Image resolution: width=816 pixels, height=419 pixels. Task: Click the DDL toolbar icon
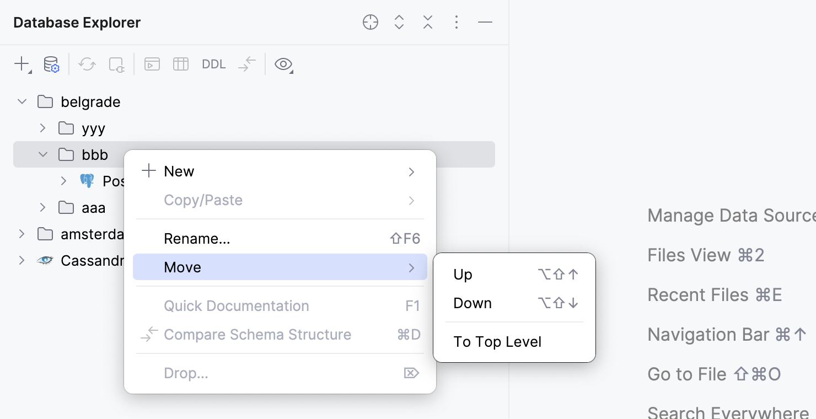coord(213,64)
